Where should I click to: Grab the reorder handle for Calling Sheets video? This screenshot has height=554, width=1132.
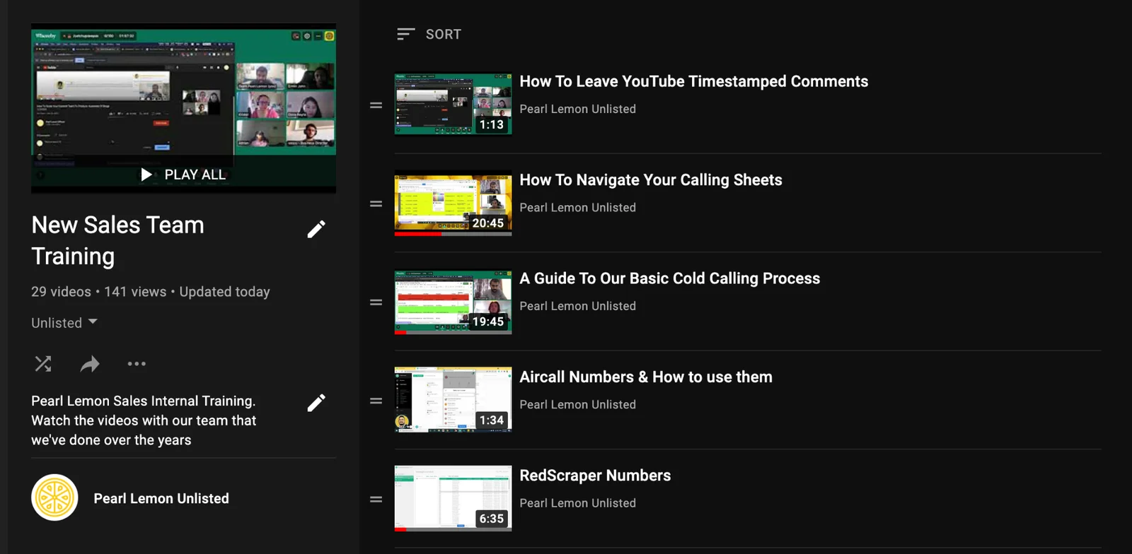(376, 204)
